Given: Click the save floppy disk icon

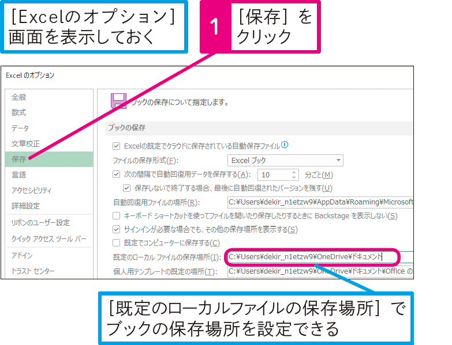Looking at the screenshot, I should tap(118, 101).
